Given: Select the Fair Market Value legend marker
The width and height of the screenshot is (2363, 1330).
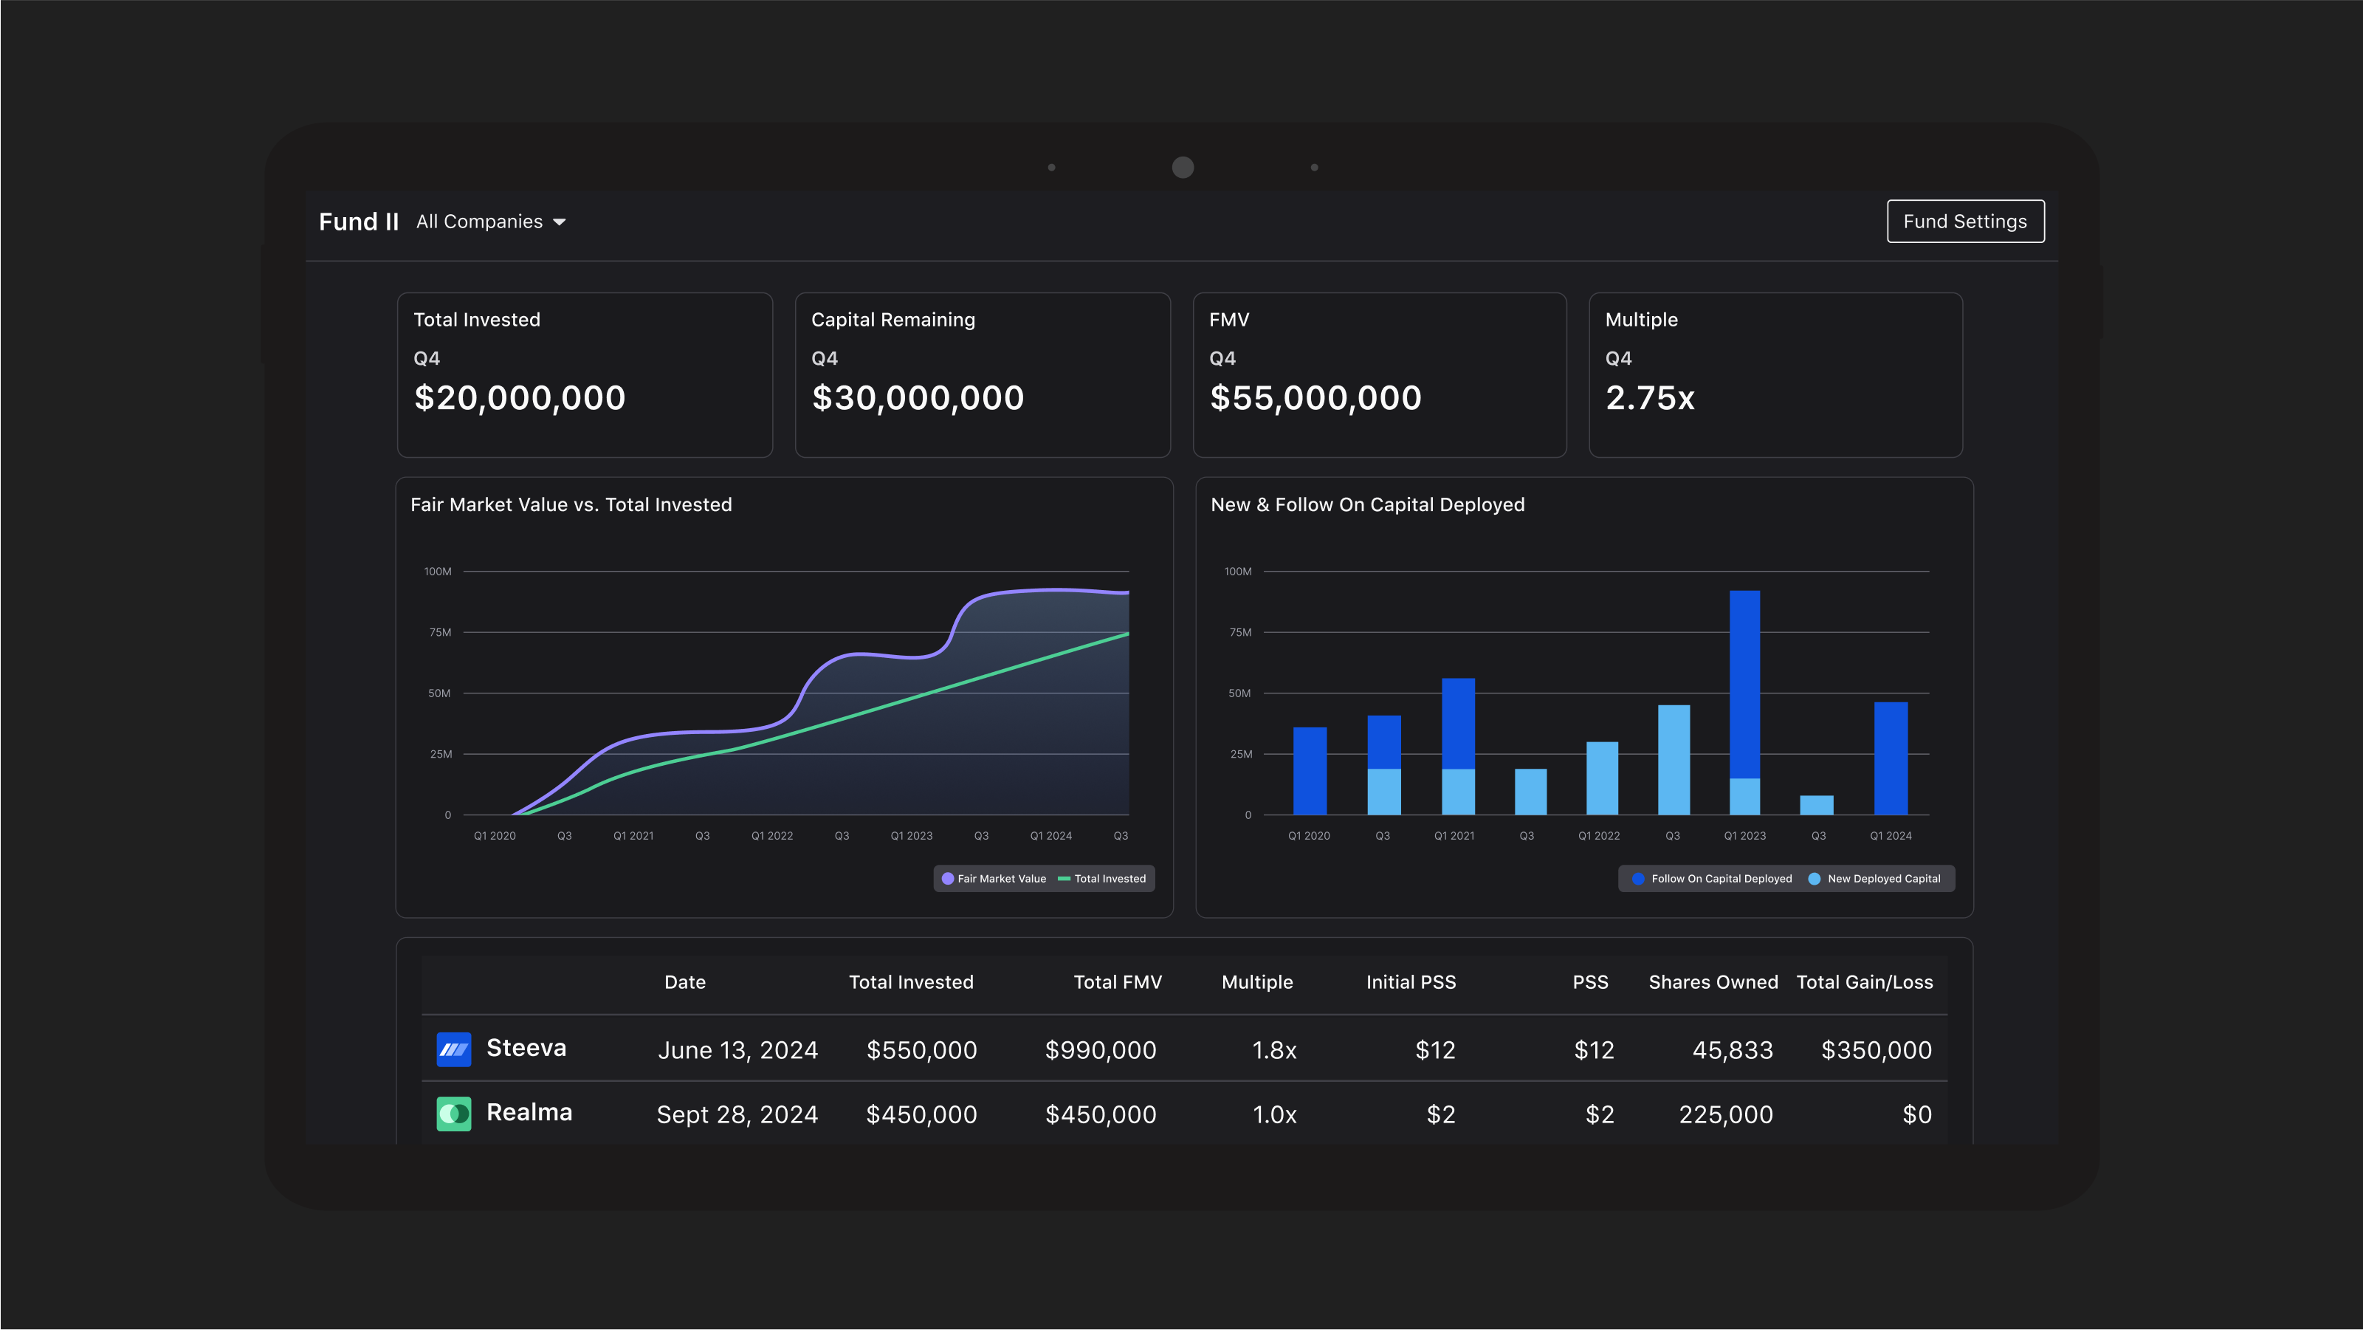Looking at the screenshot, I should point(949,878).
